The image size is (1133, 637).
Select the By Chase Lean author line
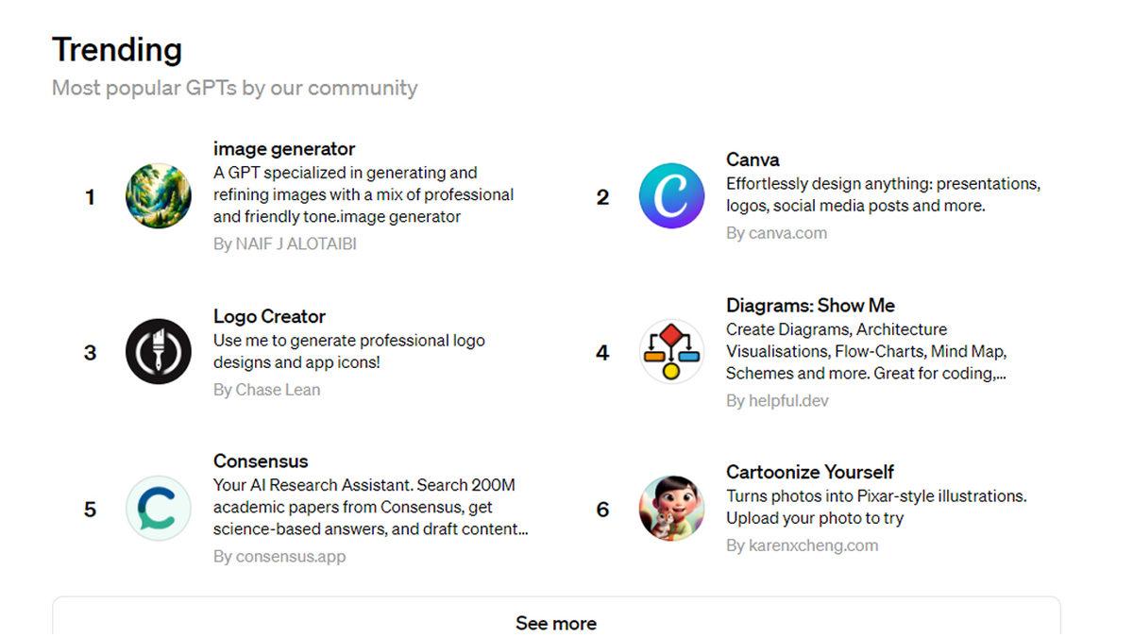(266, 390)
